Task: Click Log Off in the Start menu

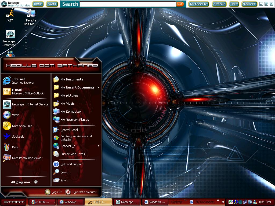Action: [53, 192]
